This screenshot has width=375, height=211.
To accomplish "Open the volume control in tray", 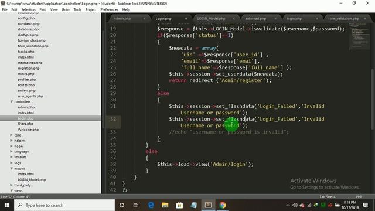I will pyautogui.click(x=295, y=205).
